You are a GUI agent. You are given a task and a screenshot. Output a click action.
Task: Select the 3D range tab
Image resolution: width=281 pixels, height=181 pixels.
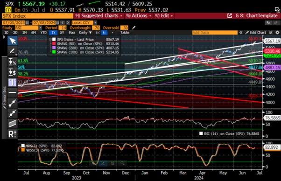(15, 33)
